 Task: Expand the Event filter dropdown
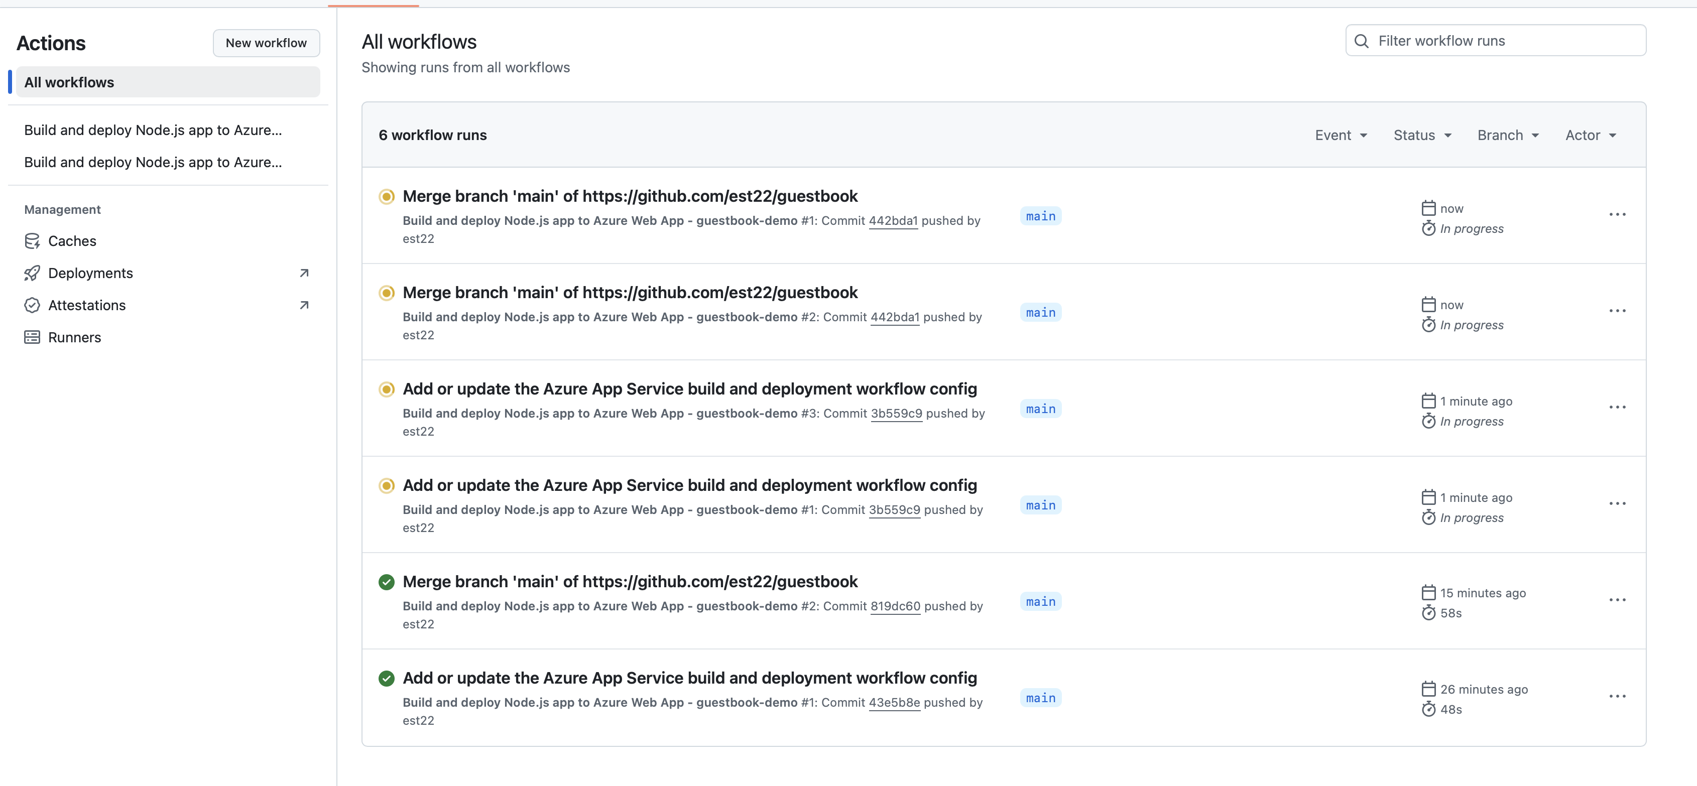click(x=1341, y=135)
